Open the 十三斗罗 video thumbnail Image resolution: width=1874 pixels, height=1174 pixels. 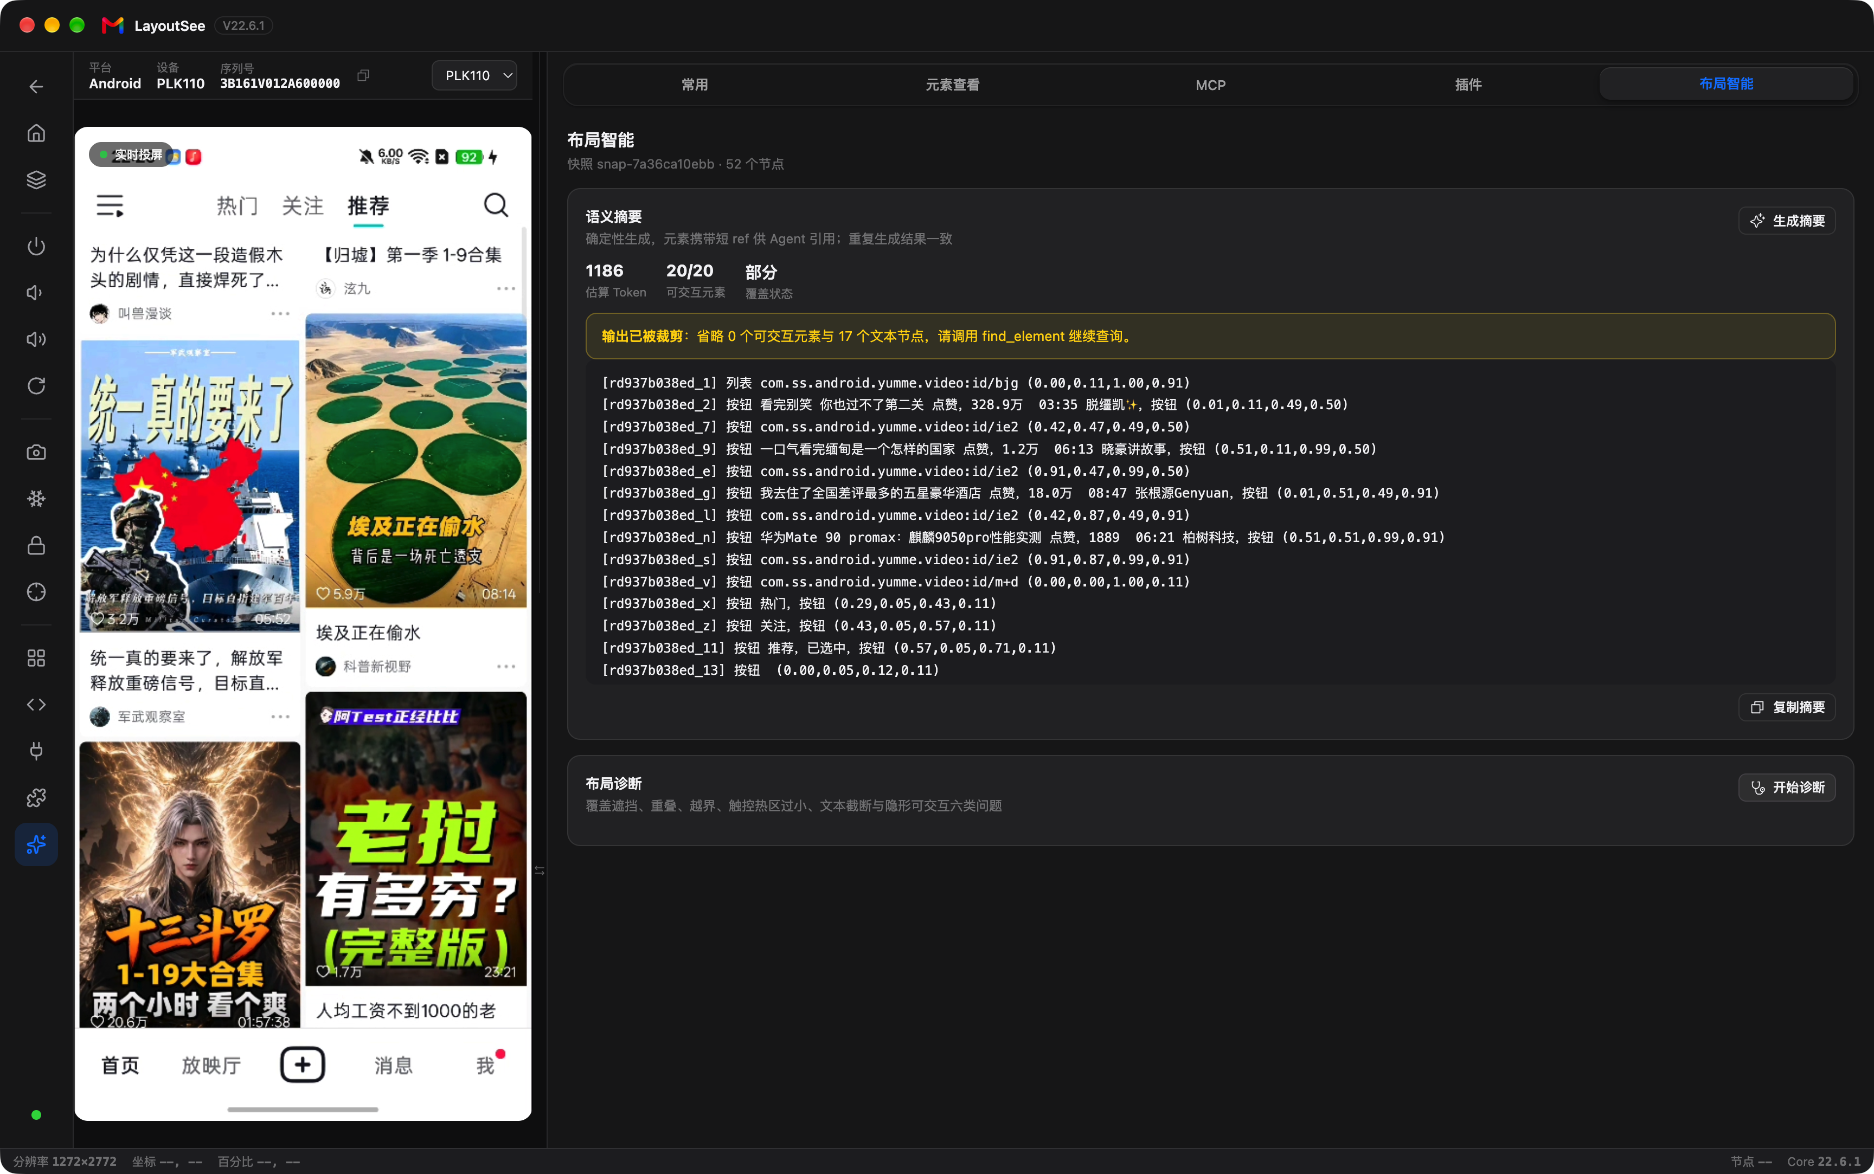189,885
